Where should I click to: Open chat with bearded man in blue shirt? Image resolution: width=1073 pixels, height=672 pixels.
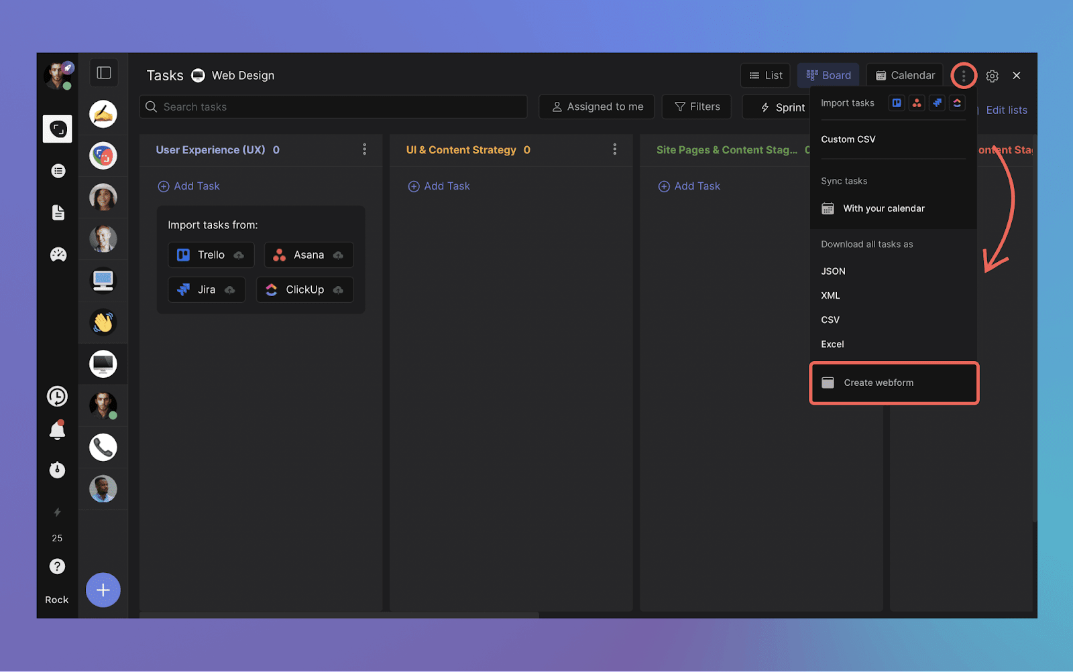coord(103,489)
